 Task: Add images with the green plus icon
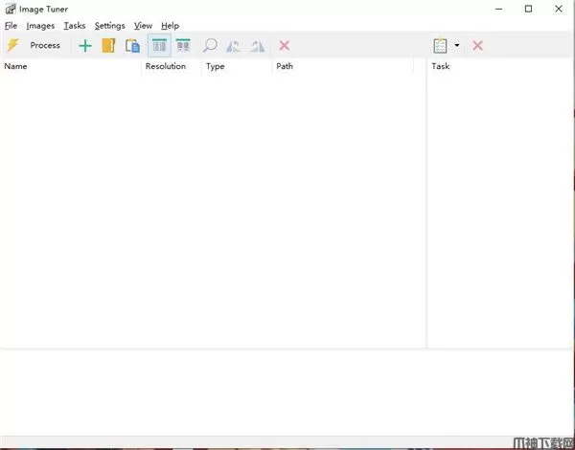click(x=85, y=46)
